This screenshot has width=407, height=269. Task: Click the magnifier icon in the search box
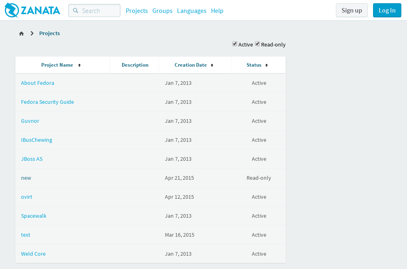click(x=76, y=11)
